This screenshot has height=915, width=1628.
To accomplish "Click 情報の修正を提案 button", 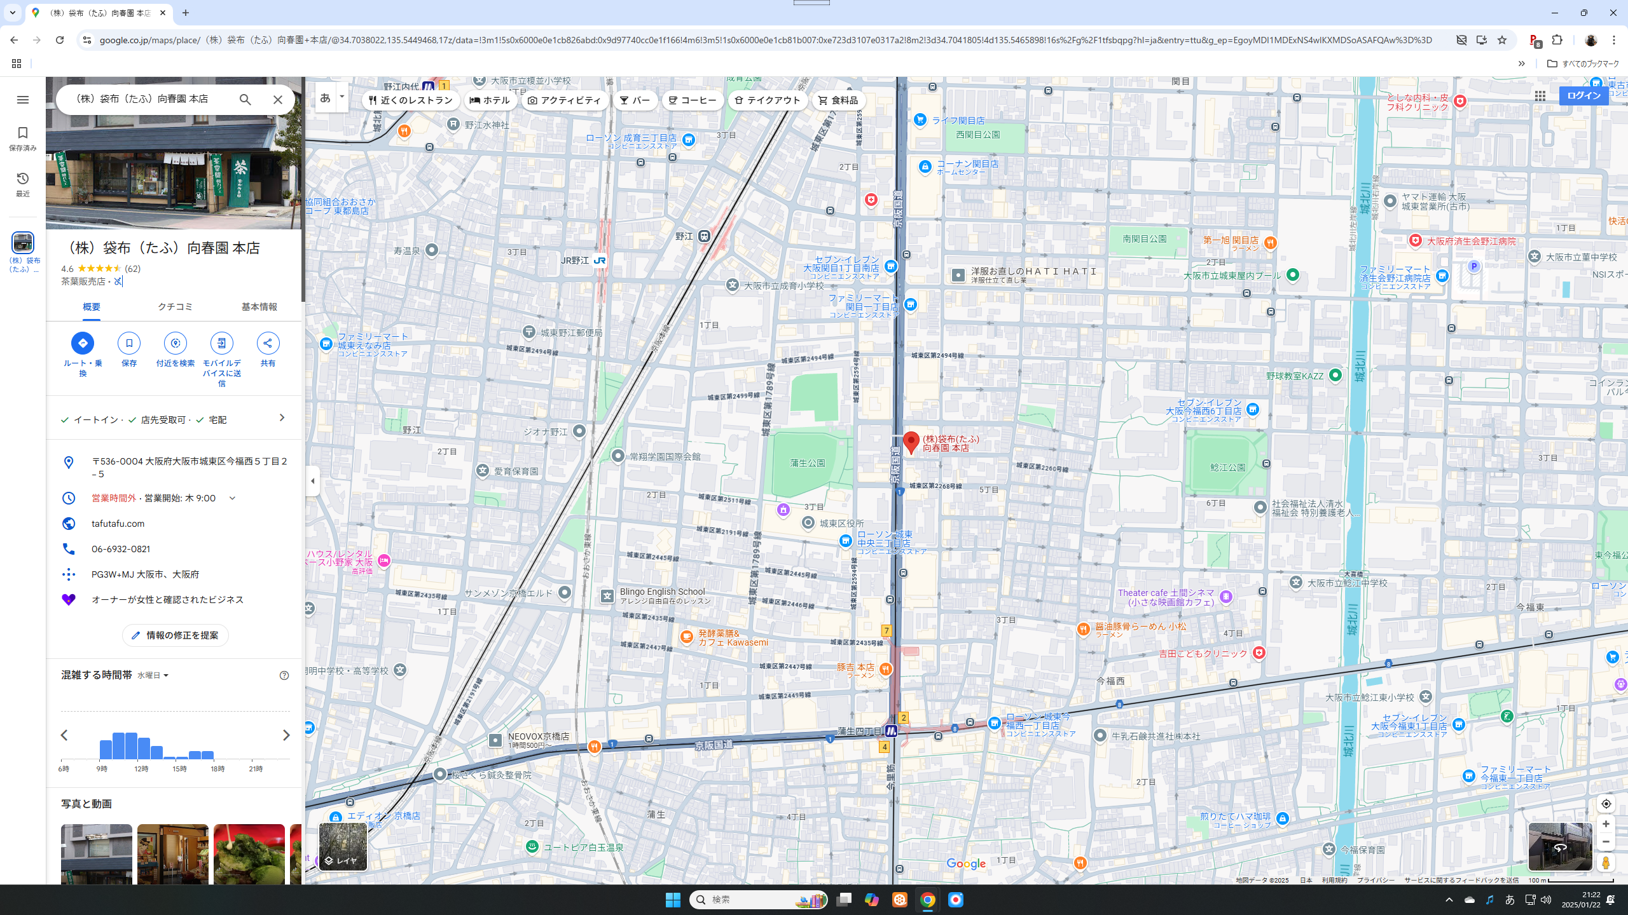I will tap(175, 635).
